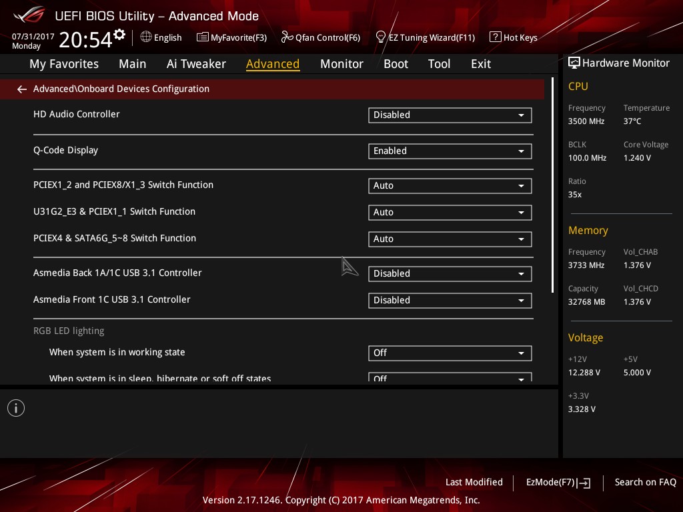This screenshot has height=512, width=683.
Task: Open the clock settings gear icon
Action: pyautogui.click(x=119, y=34)
